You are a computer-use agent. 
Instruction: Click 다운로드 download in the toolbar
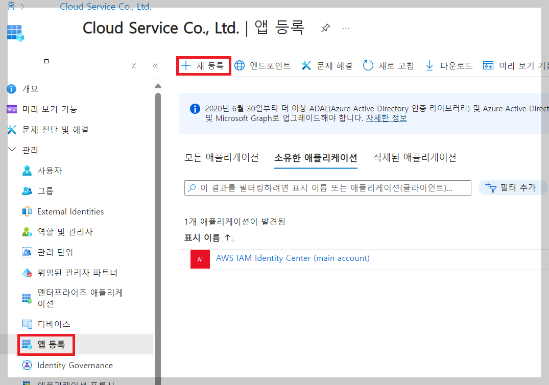click(449, 65)
